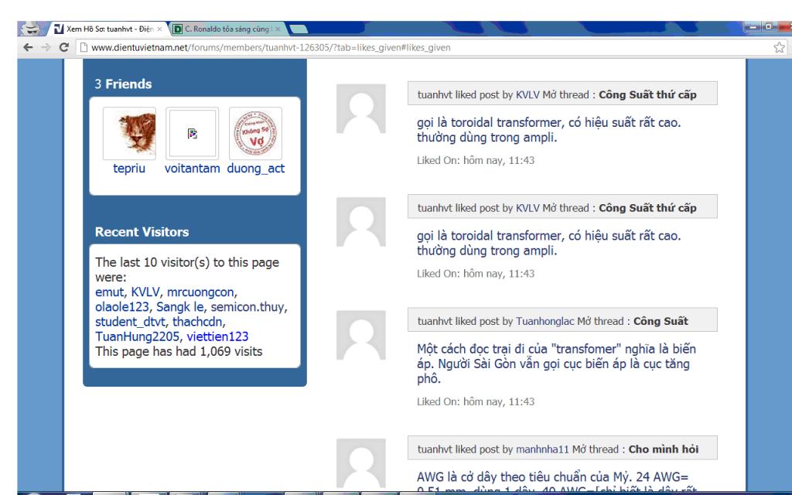Open Tuanhonglac's profile from liked post

point(545,321)
